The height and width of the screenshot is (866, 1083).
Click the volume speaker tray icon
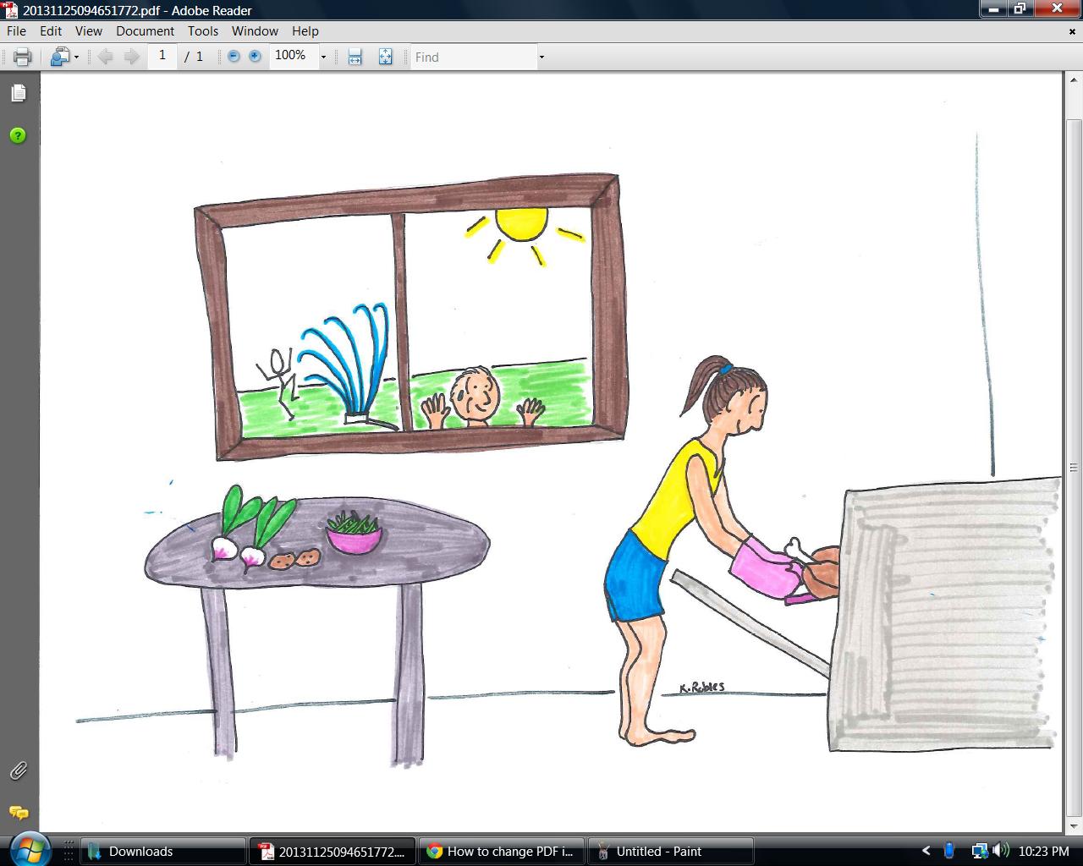pos(1001,851)
